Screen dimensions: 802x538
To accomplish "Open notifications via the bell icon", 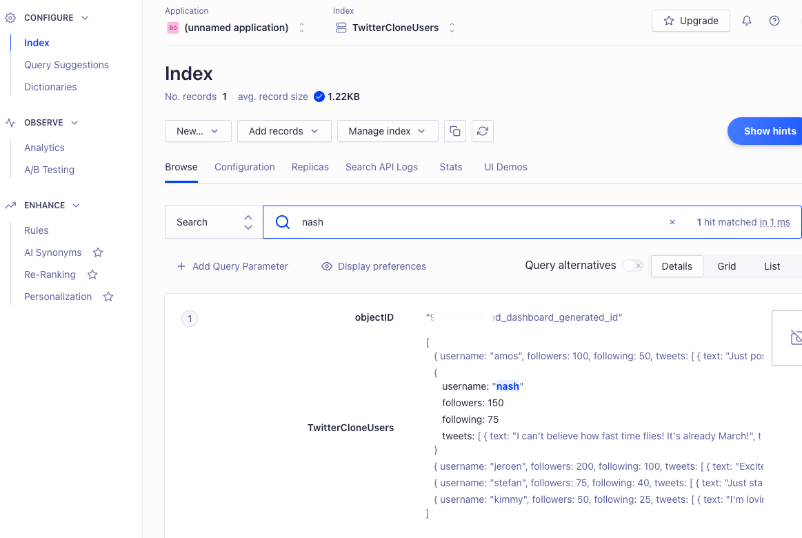I will (746, 21).
